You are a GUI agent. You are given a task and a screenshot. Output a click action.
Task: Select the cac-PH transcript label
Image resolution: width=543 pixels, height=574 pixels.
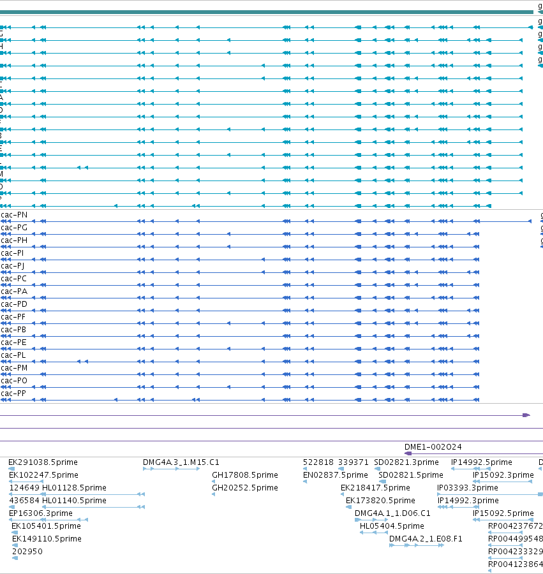coord(14,240)
